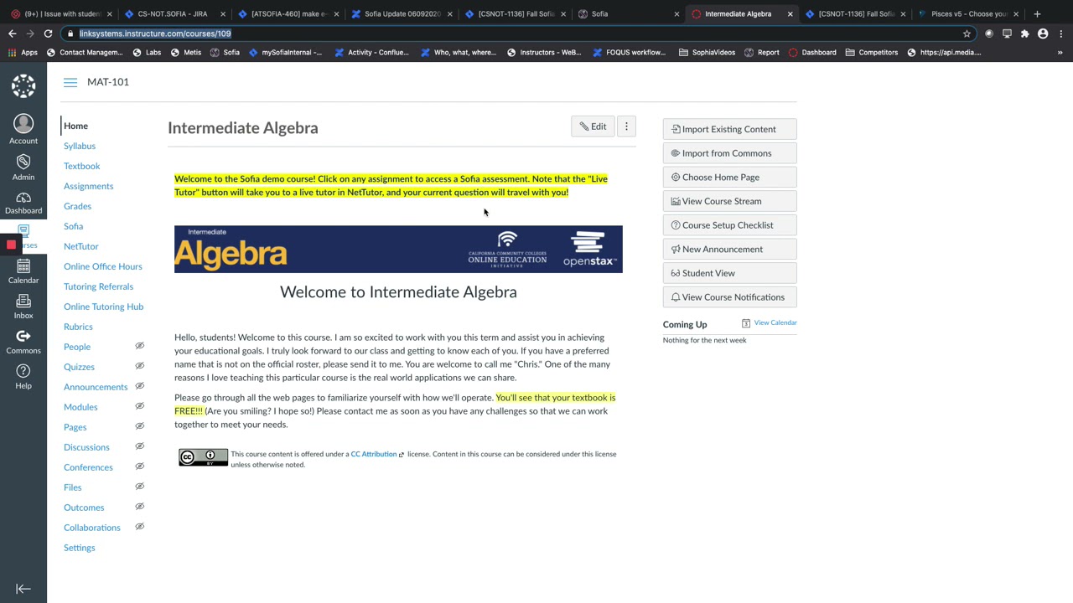Toggle visibility icon beside Pages
Viewport: 1073px width, 603px height.
pos(140,426)
